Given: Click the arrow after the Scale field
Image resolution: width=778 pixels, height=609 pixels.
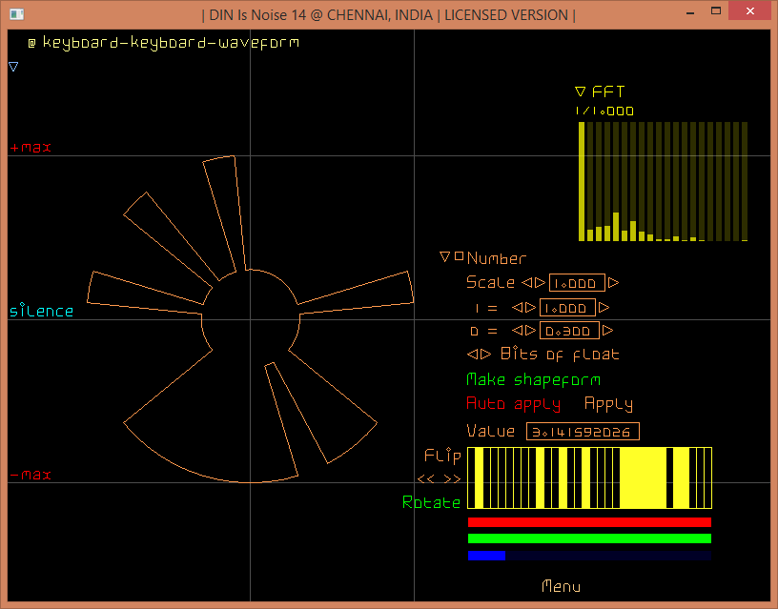Looking at the screenshot, I should (614, 283).
